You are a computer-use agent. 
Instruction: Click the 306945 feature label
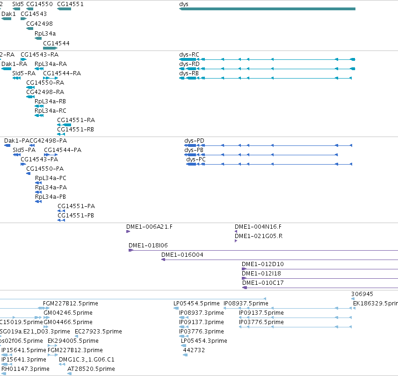click(362, 294)
